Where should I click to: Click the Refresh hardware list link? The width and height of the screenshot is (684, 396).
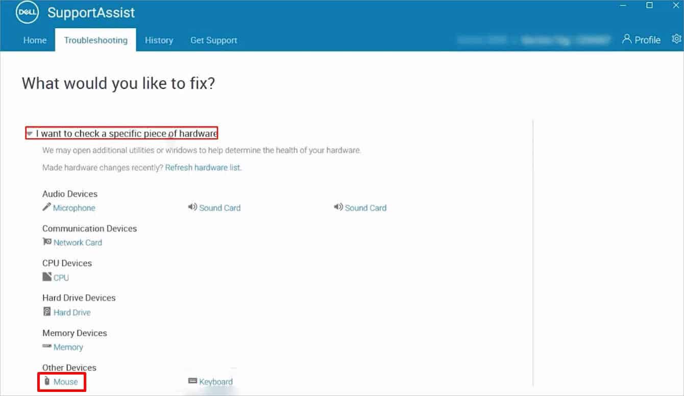[203, 167]
